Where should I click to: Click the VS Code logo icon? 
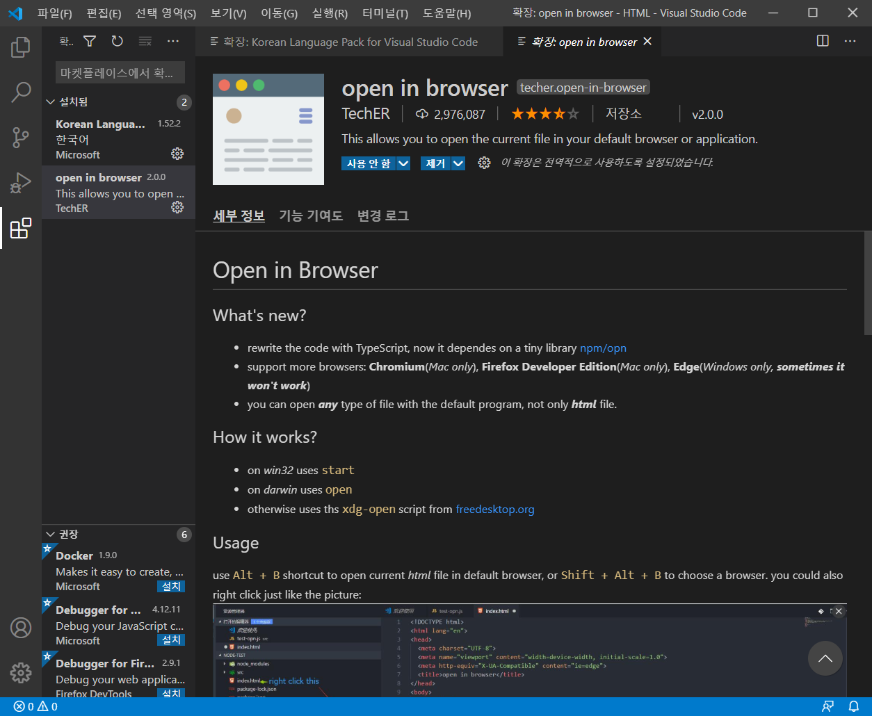coord(15,13)
